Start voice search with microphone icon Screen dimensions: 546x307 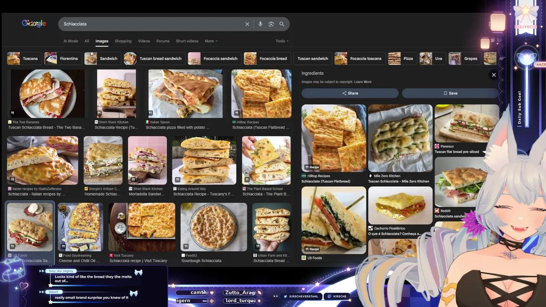point(260,24)
